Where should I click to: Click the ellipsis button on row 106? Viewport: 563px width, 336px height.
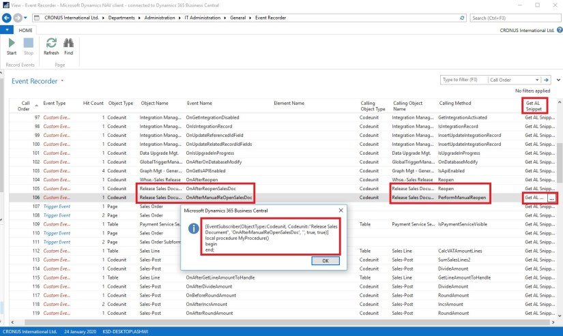click(551, 198)
